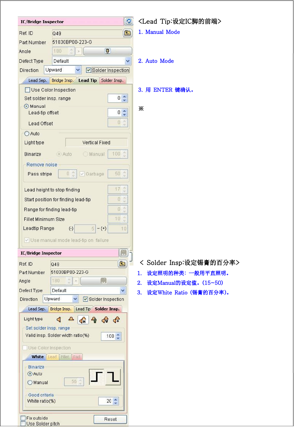Screen dimensions: 294x427
Task: Click the Binarize 100 spinner
Action: pos(118,154)
